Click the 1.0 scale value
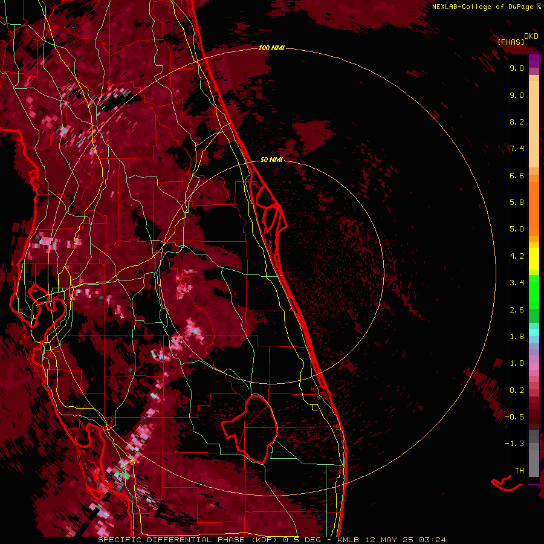Image resolution: width=544 pixels, height=544 pixels. (x=517, y=363)
